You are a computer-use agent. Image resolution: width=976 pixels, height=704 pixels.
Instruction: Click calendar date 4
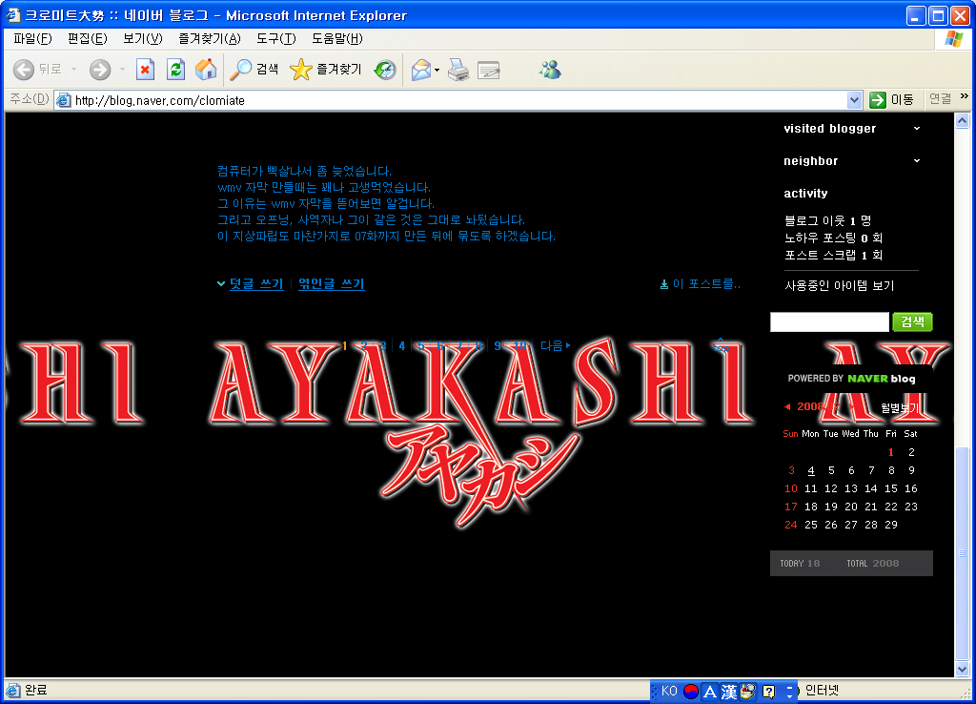(810, 470)
